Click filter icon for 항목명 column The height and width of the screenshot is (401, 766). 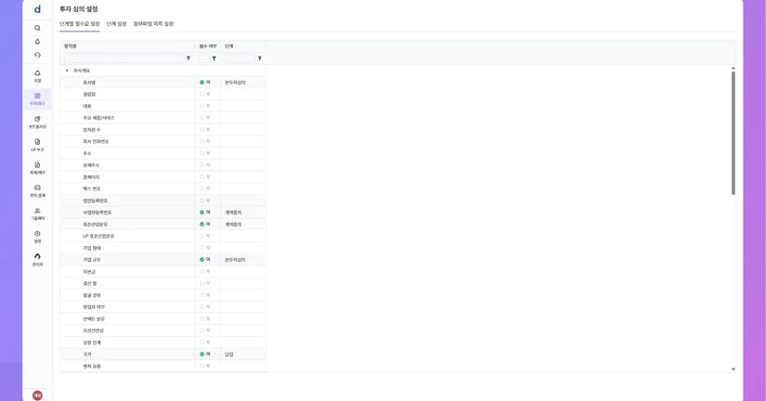188,58
